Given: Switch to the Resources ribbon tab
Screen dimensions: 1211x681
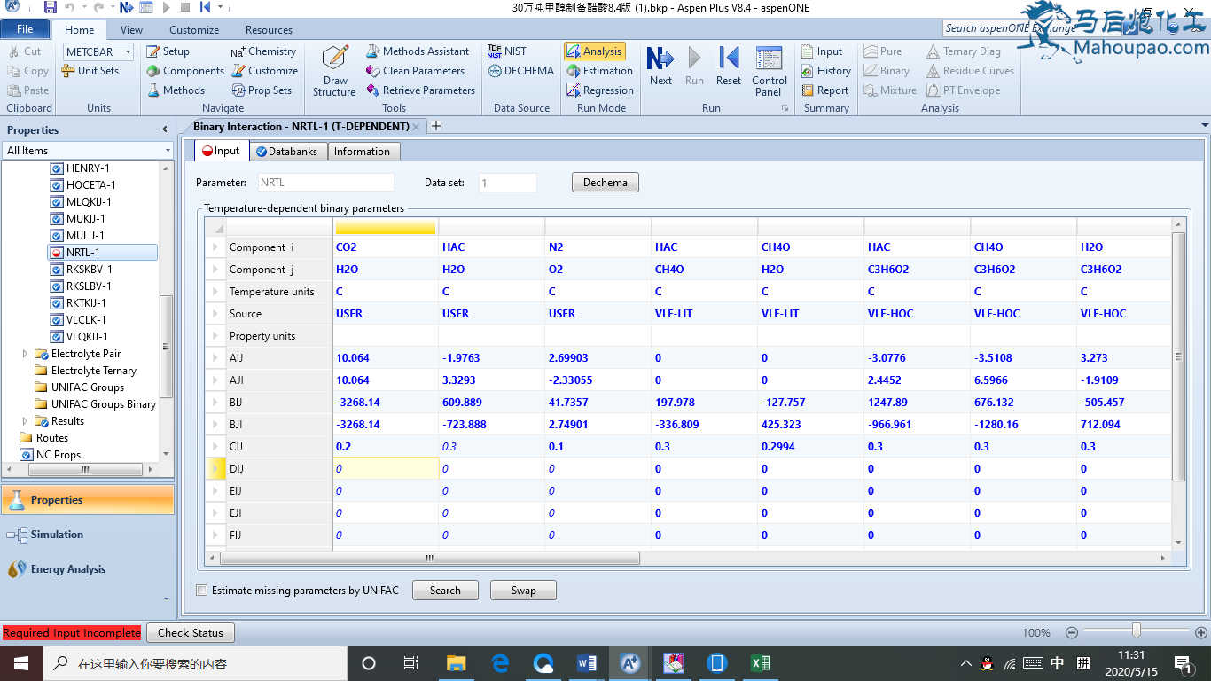Looking at the screenshot, I should 269,30.
